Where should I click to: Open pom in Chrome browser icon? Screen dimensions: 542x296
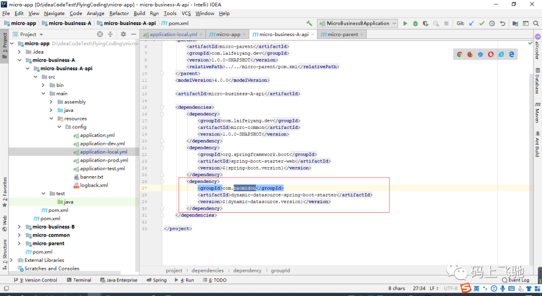pos(460,54)
